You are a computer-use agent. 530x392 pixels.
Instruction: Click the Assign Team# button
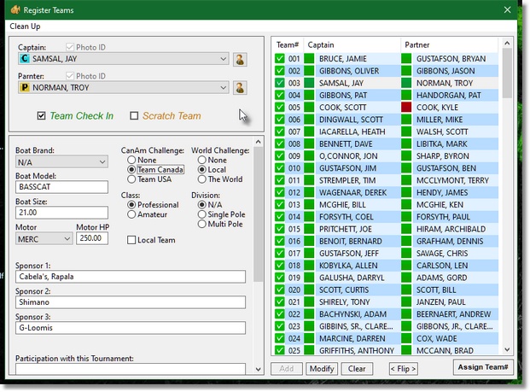coord(483,368)
